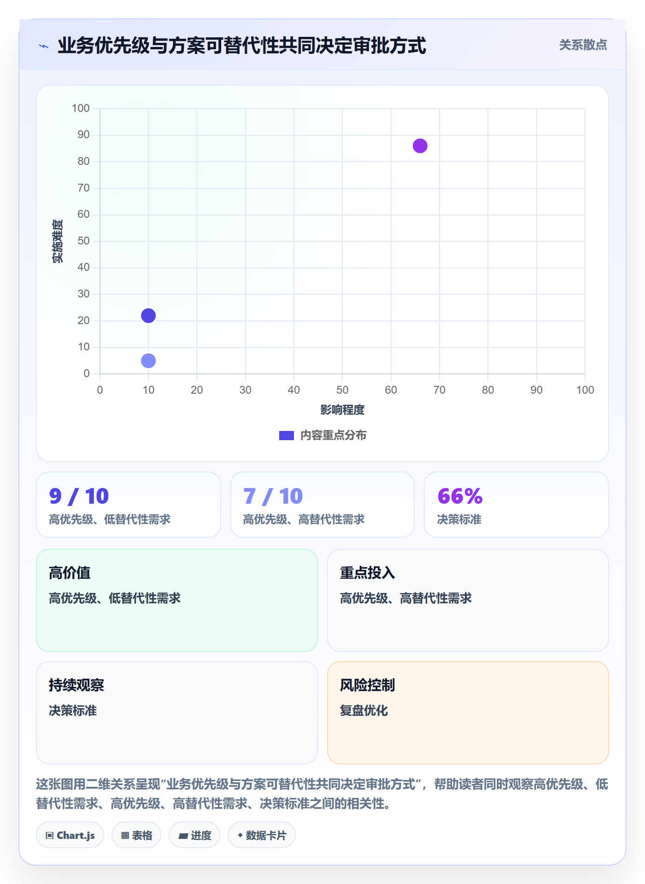Open the 9 / 10 stat card
The height and width of the screenshot is (884, 645).
[129, 505]
